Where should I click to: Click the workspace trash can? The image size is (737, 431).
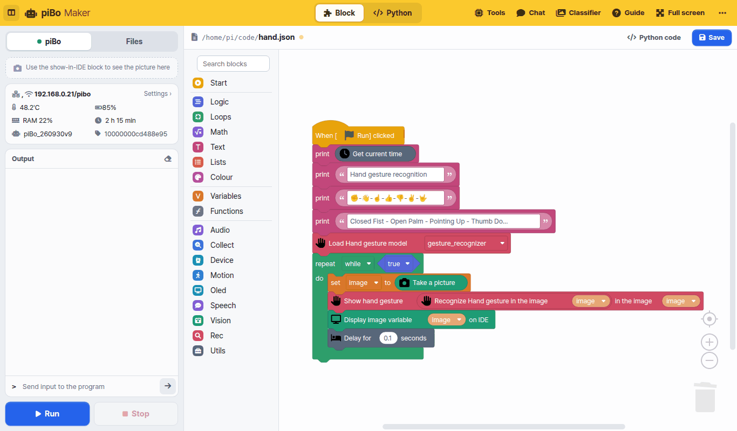(x=705, y=397)
